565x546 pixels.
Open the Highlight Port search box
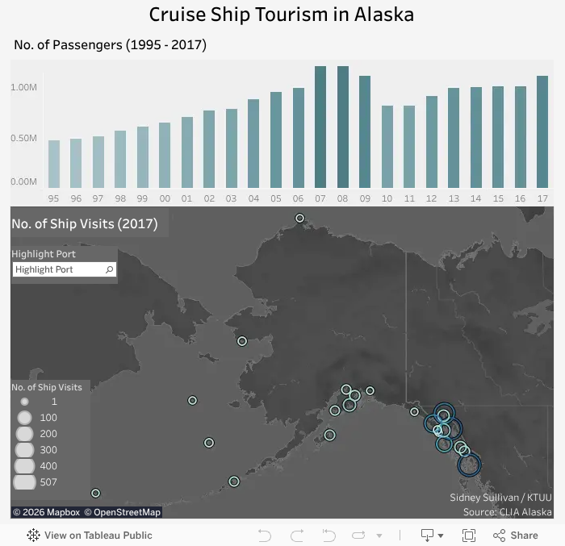[x=65, y=269]
